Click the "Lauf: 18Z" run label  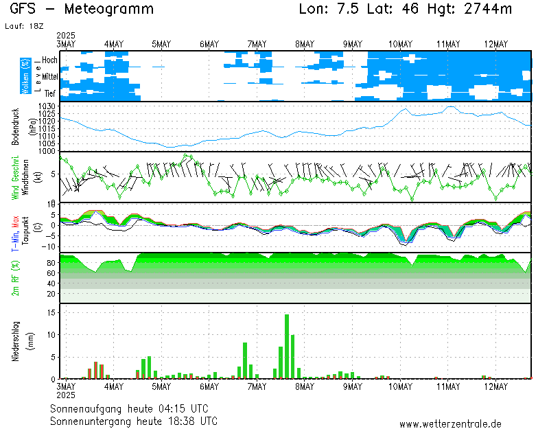point(24,26)
